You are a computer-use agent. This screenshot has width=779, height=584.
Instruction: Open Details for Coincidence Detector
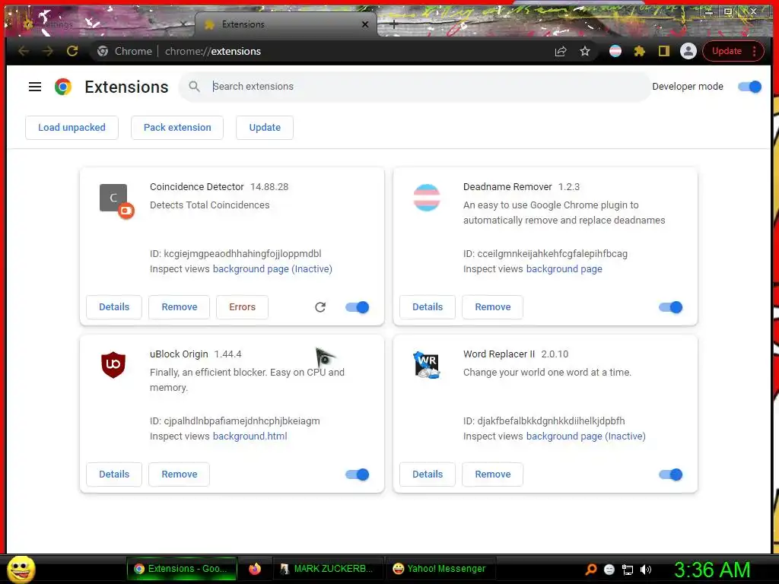(x=114, y=307)
